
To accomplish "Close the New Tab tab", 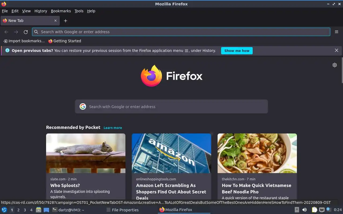I will (x=55, y=21).
